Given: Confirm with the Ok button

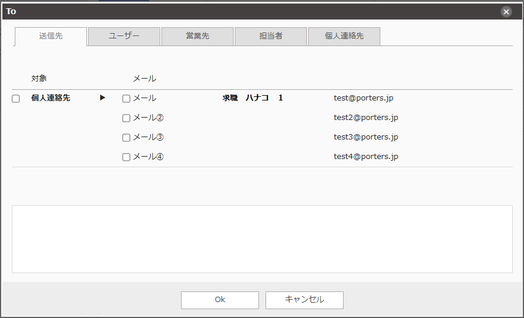Looking at the screenshot, I should [x=220, y=300].
